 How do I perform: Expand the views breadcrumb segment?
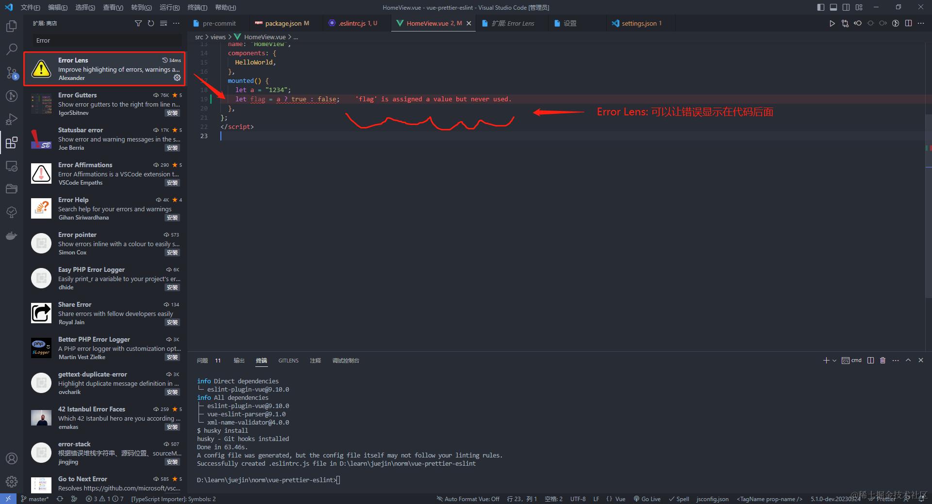218,37
